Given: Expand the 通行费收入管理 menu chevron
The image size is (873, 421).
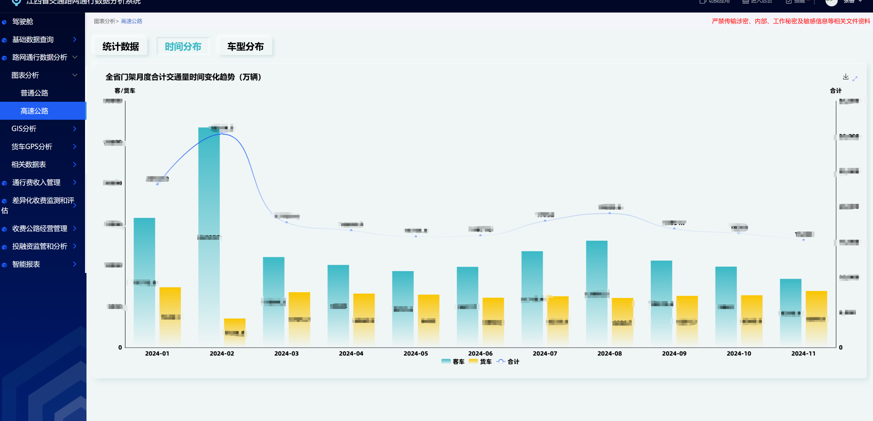Looking at the screenshot, I should [75, 182].
